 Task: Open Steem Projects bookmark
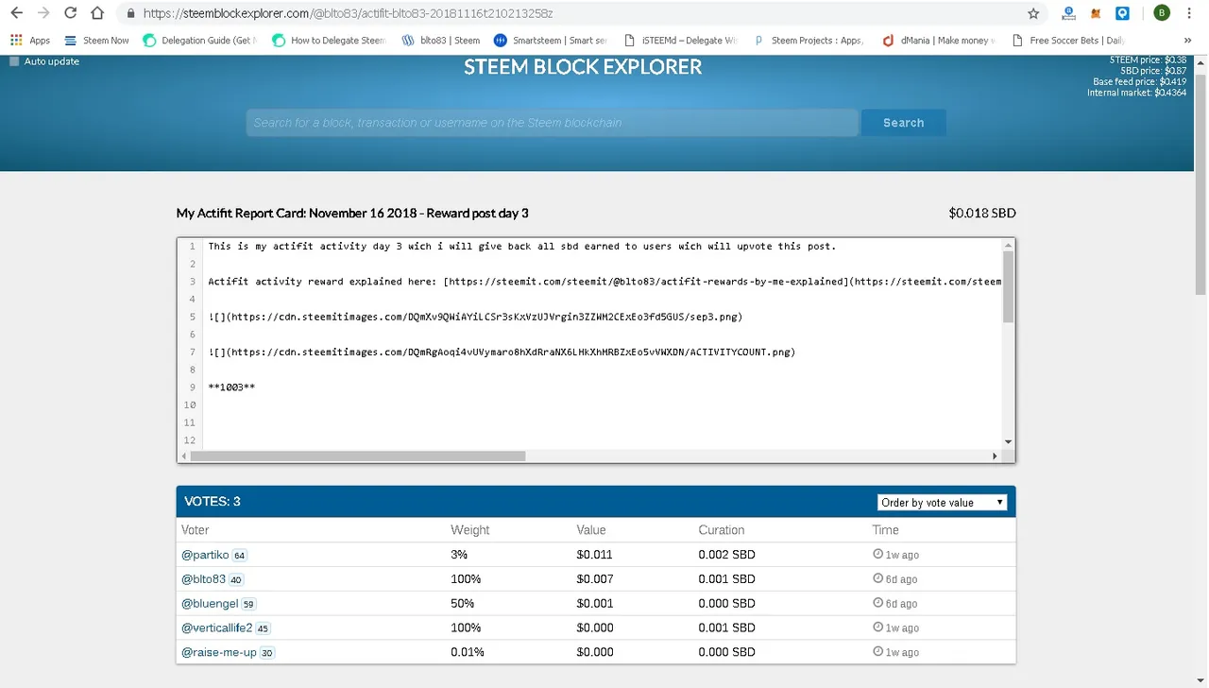(809, 41)
